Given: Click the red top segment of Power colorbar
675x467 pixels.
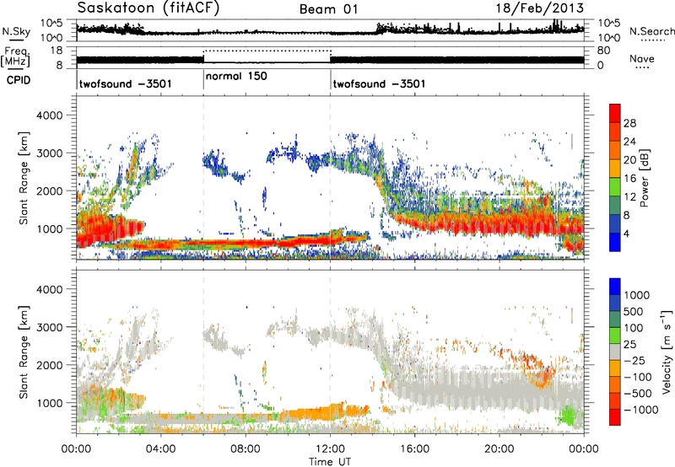Looking at the screenshot, I should point(615,113).
